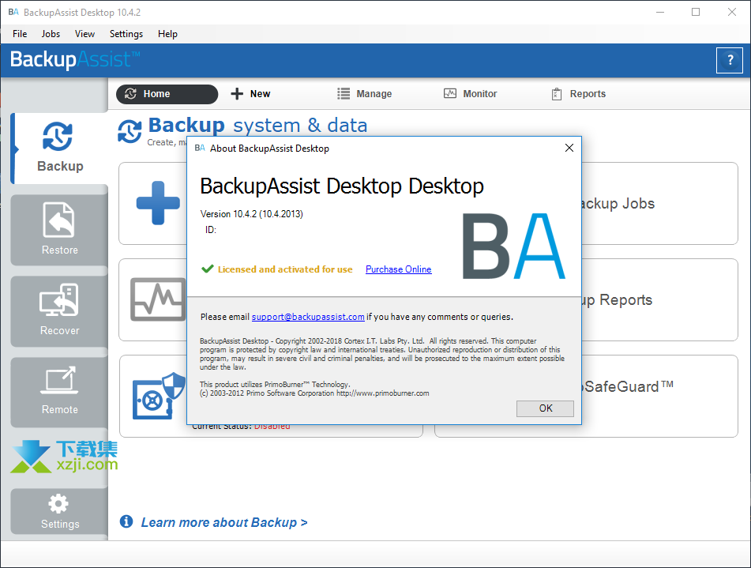
Task: Open the Settings sidebar gear section
Action: 59,511
